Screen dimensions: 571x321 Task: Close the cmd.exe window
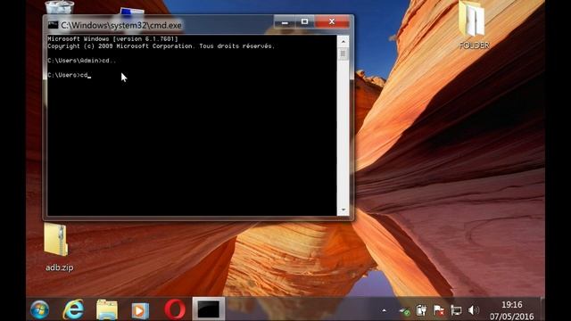coord(332,21)
